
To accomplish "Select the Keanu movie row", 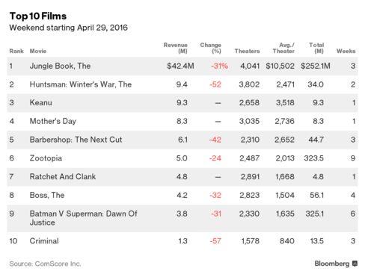I will (x=182, y=103).
